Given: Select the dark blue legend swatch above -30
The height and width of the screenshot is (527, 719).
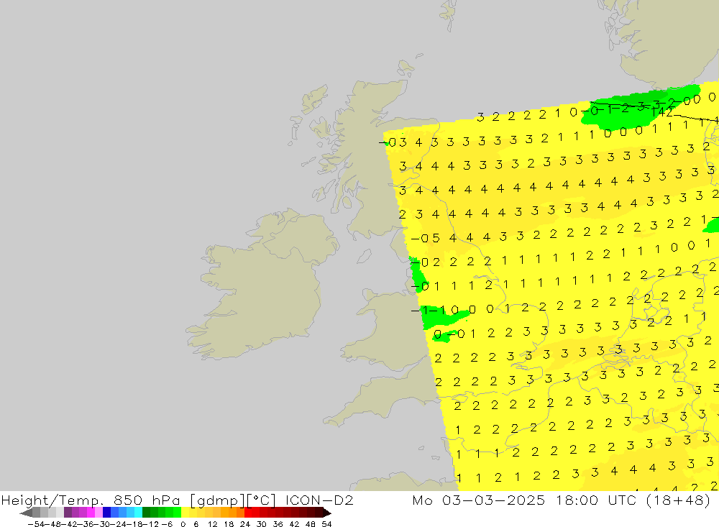Looking at the screenshot, I should click(x=107, y=513).
